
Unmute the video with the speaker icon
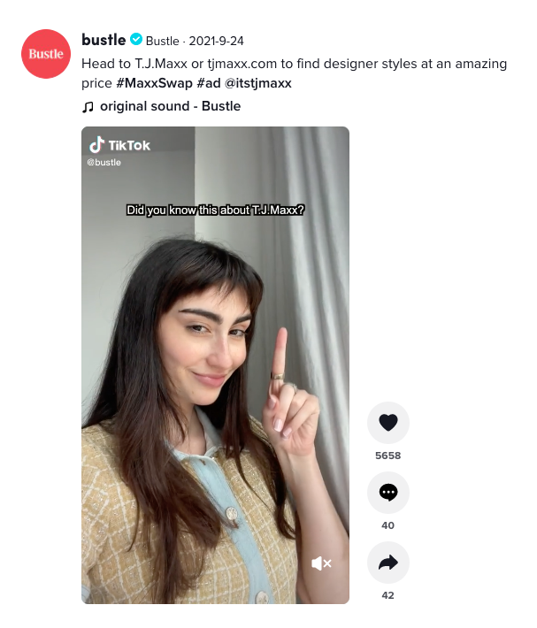tap(321, 563)
